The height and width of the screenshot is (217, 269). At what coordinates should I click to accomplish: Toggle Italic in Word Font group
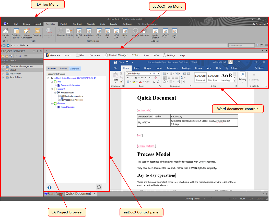[132, 77]
